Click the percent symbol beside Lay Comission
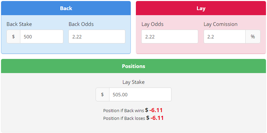Image resolution: width=267 pixels, height=133 pixels. (x=253, y=37)
